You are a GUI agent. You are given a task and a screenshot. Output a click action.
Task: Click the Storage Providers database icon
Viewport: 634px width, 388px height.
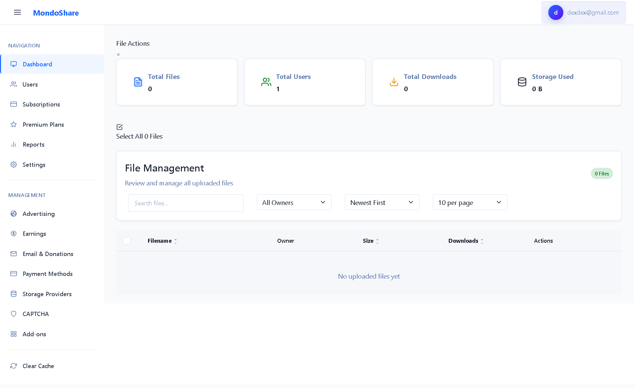(14, 294)
